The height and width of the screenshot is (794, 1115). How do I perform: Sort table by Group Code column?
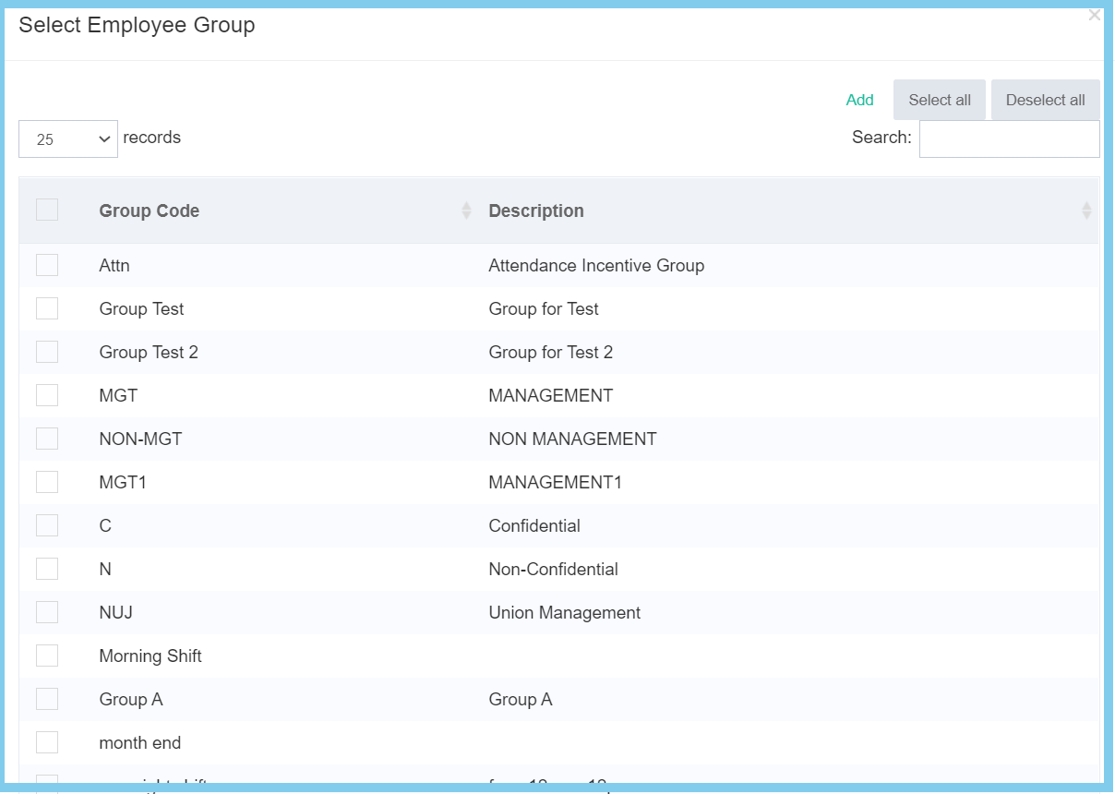149,211
